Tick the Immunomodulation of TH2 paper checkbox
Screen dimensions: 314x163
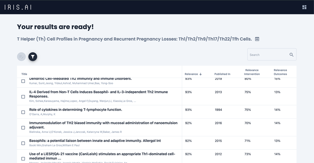click(x=23, y=128)
